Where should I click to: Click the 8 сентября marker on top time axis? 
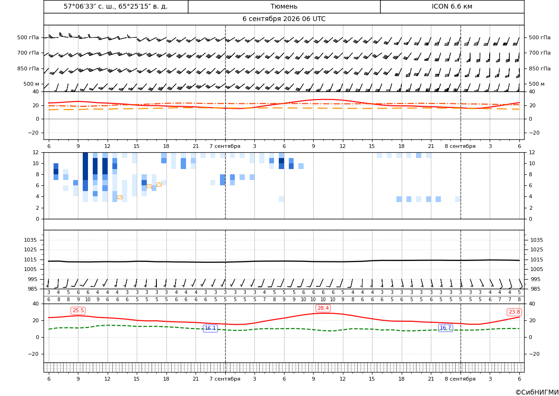(460, 146)
